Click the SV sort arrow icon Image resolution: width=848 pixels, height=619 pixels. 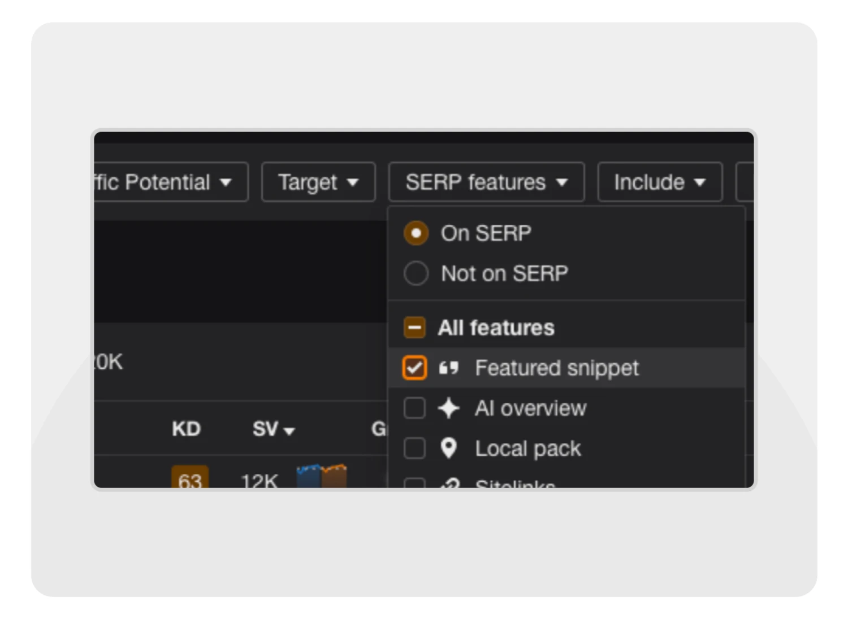(289, 431)
